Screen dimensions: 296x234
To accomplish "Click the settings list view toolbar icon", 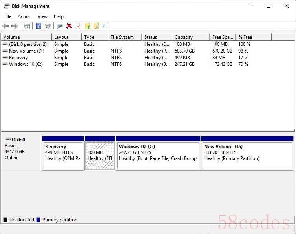I will tap(105, 26).
